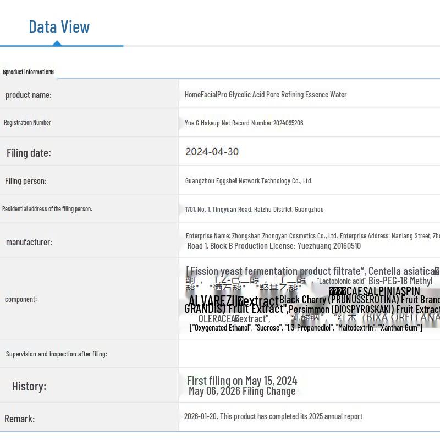This screenshot has height=440, width=440.
Task: Click the Tingyuan Road, Haizhu District address
Action: point(255,210)
